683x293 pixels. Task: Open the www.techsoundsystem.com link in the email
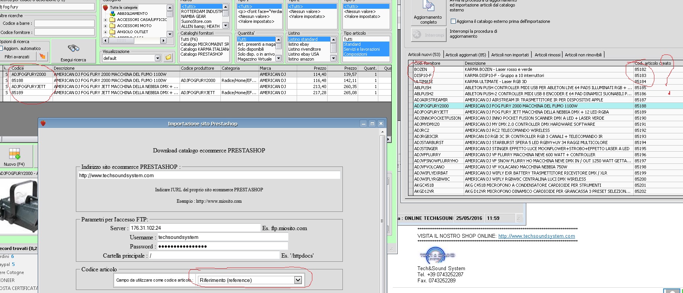[x=537, y=236]
